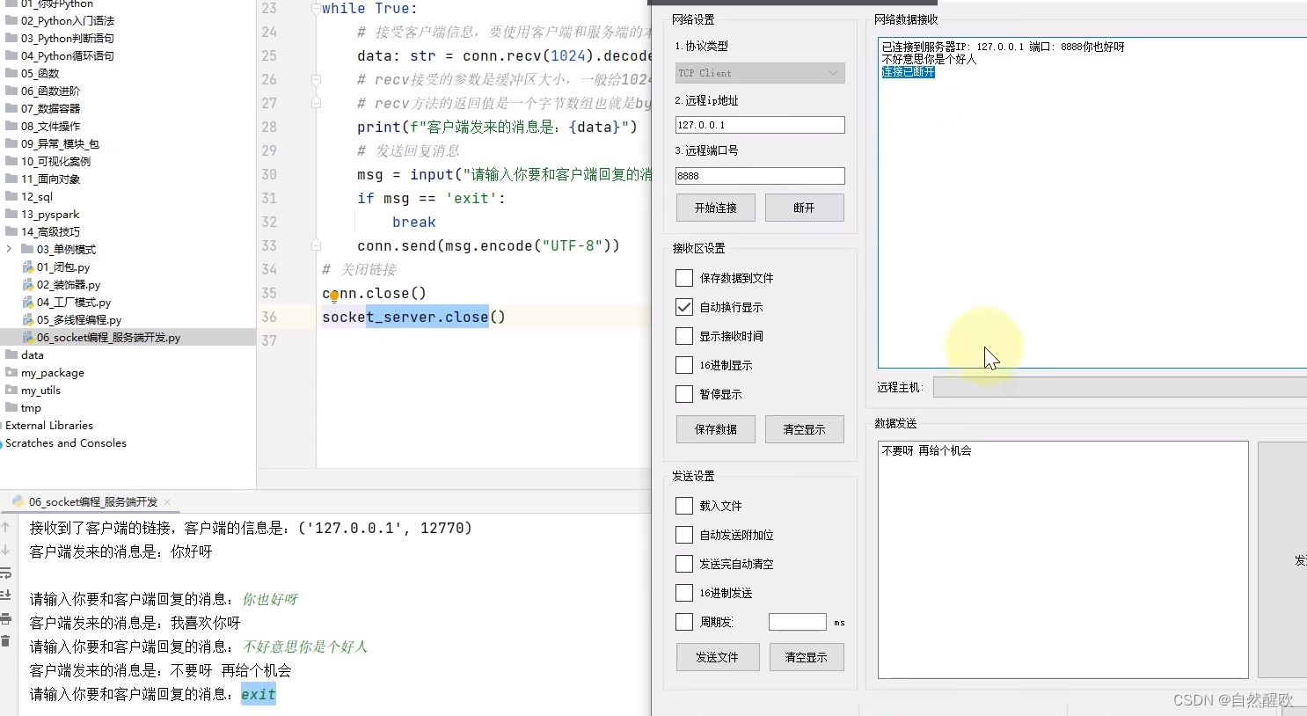Click the 断开 button
1307x716 pixels.
point(804,208)
